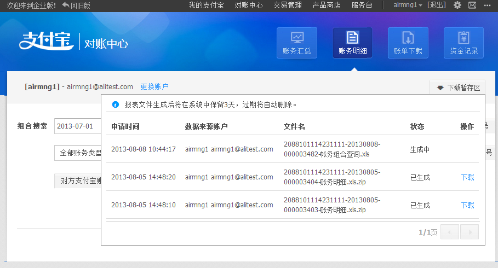Download the 000003404 账务明细 file
This screenshot has width=498, height=268.
tap(467, 177)
